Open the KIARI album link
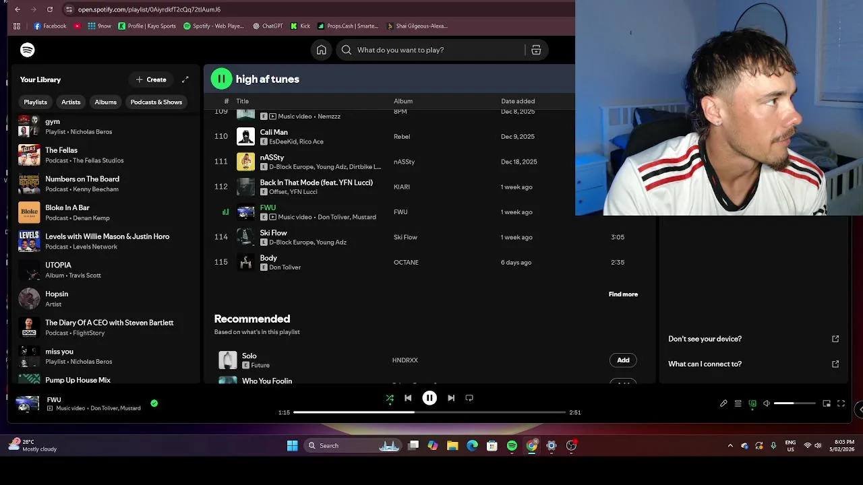 click(402, 187)
